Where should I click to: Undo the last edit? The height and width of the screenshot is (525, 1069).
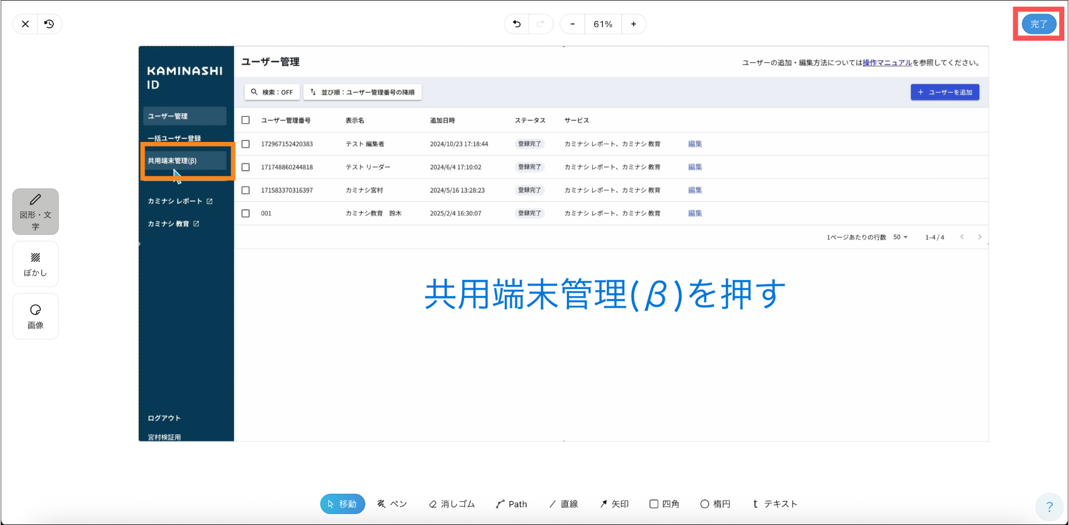[516, 24]
